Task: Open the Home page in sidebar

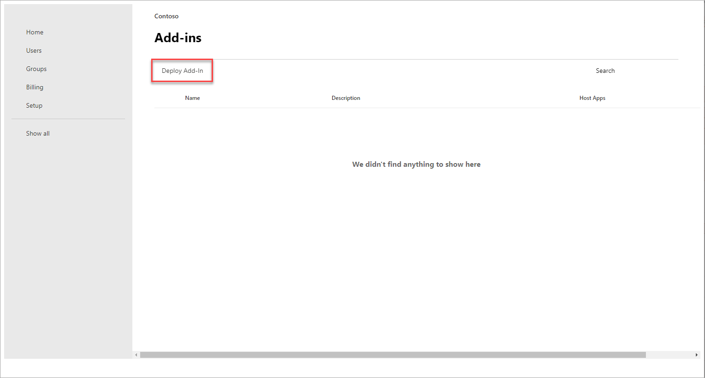Action: 35,32
